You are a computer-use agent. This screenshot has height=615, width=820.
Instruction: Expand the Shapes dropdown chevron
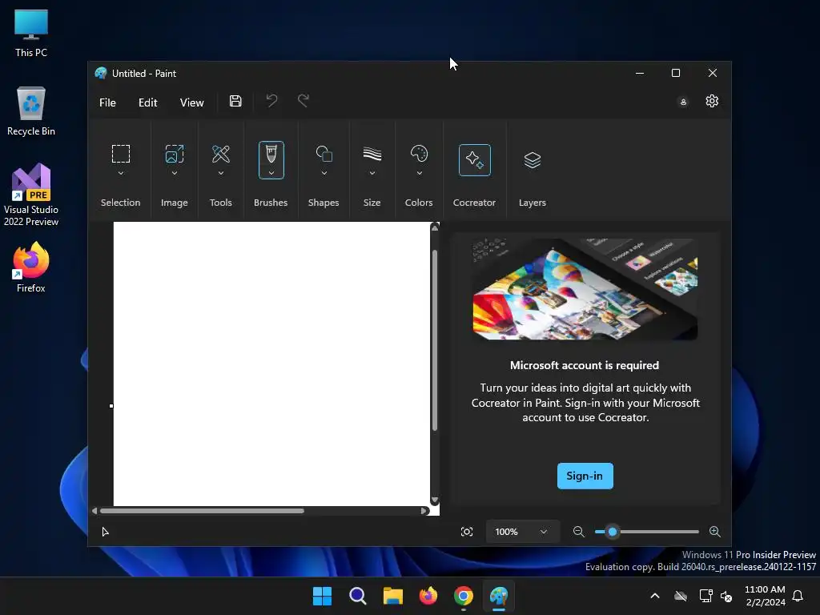click(324, 173)
